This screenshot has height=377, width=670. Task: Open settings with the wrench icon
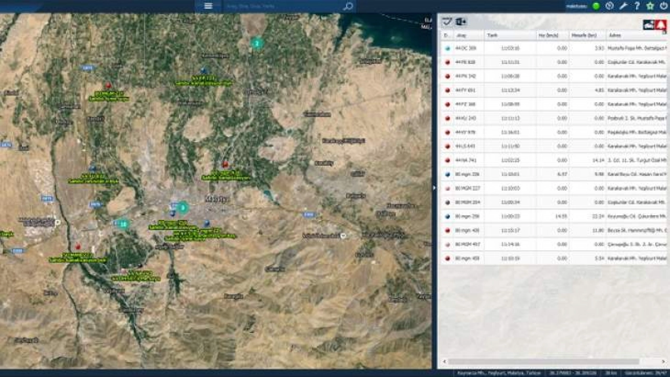tap(623, 6)
